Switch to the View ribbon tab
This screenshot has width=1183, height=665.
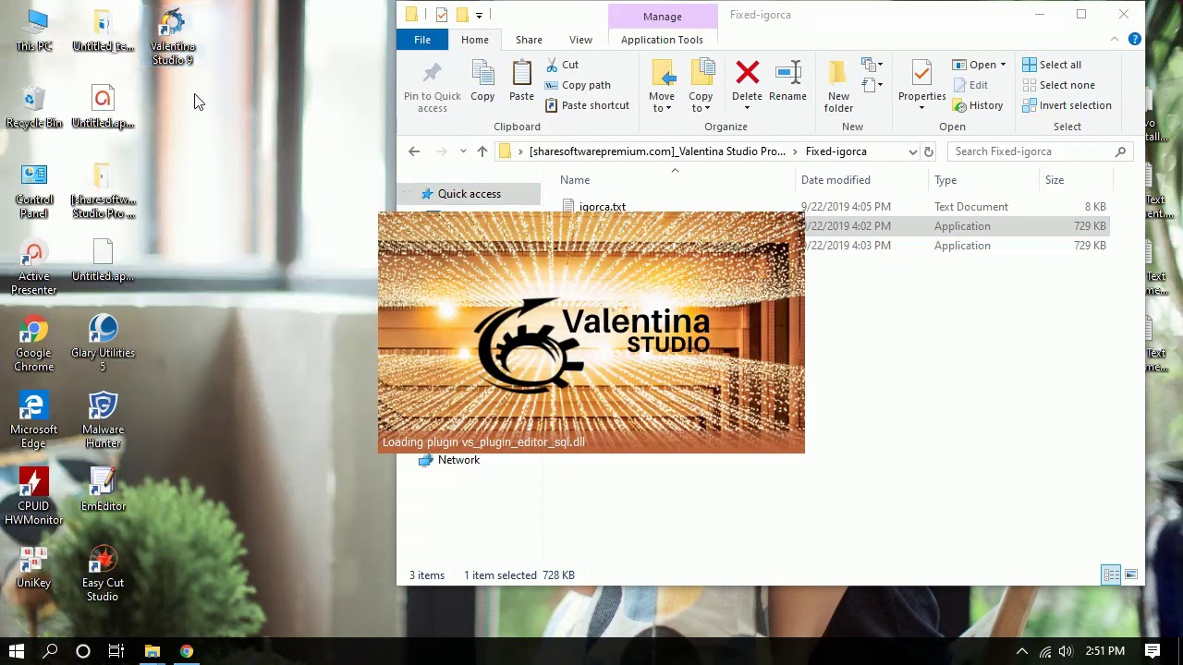click(x=581, y=40)
